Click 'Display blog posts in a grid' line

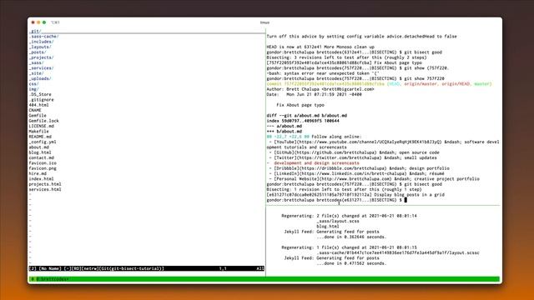click(x=410, y=195)
